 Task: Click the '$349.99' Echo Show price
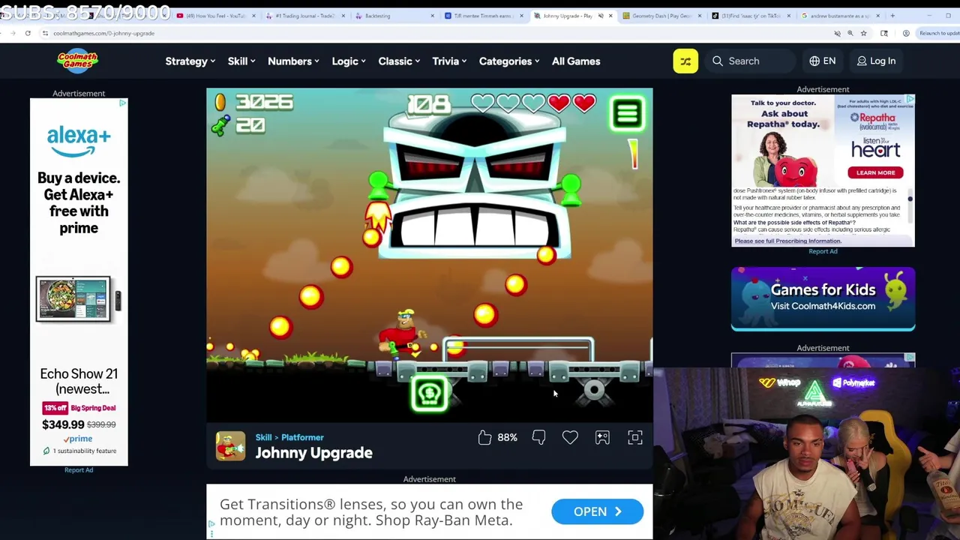63,424
